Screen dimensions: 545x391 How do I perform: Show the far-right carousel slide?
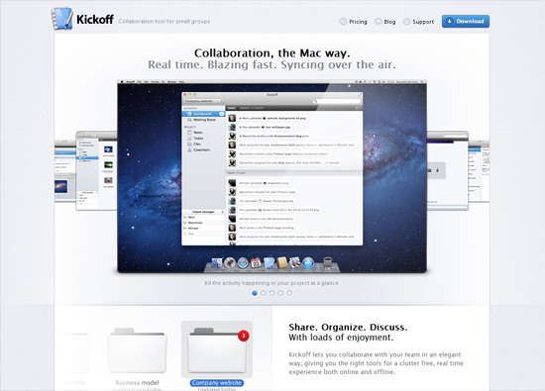(479, 170)
